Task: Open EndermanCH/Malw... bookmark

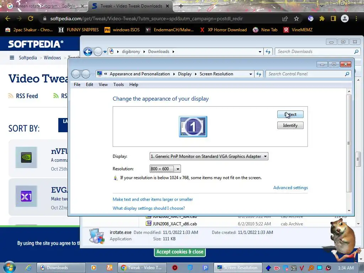Action: (x=170, y=30)
